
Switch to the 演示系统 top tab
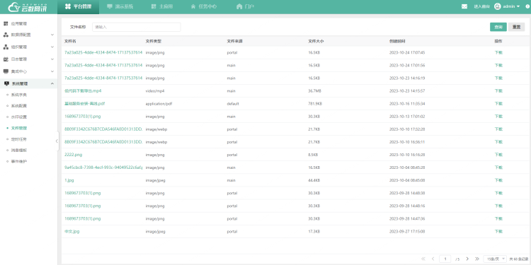tap(120, 7)
